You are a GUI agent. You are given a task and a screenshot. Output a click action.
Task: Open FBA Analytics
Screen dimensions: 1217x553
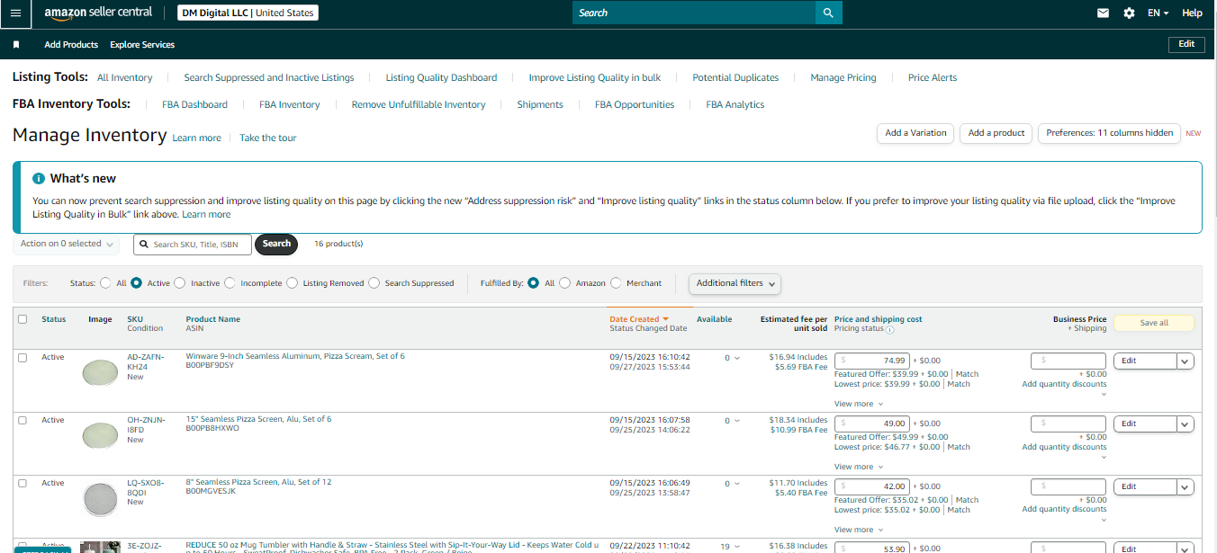click(735, 105)
